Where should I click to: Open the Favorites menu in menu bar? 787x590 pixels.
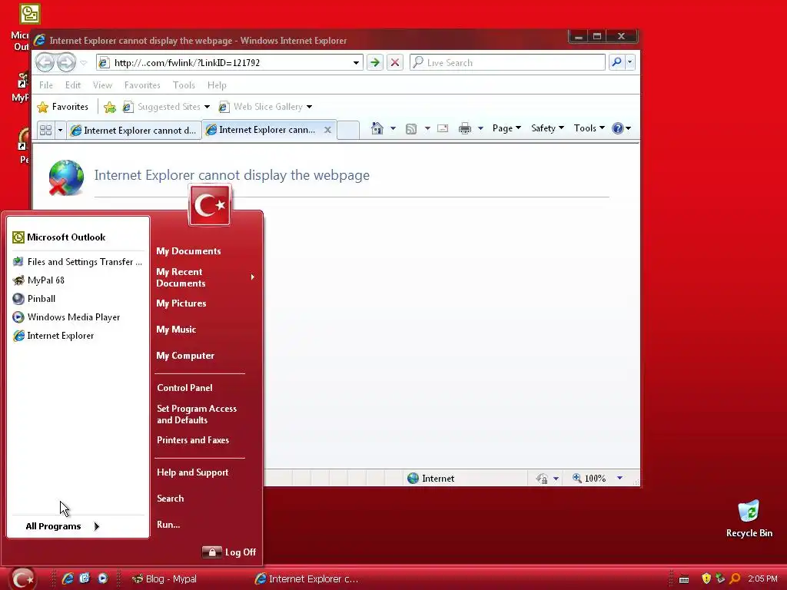[142, 85]
